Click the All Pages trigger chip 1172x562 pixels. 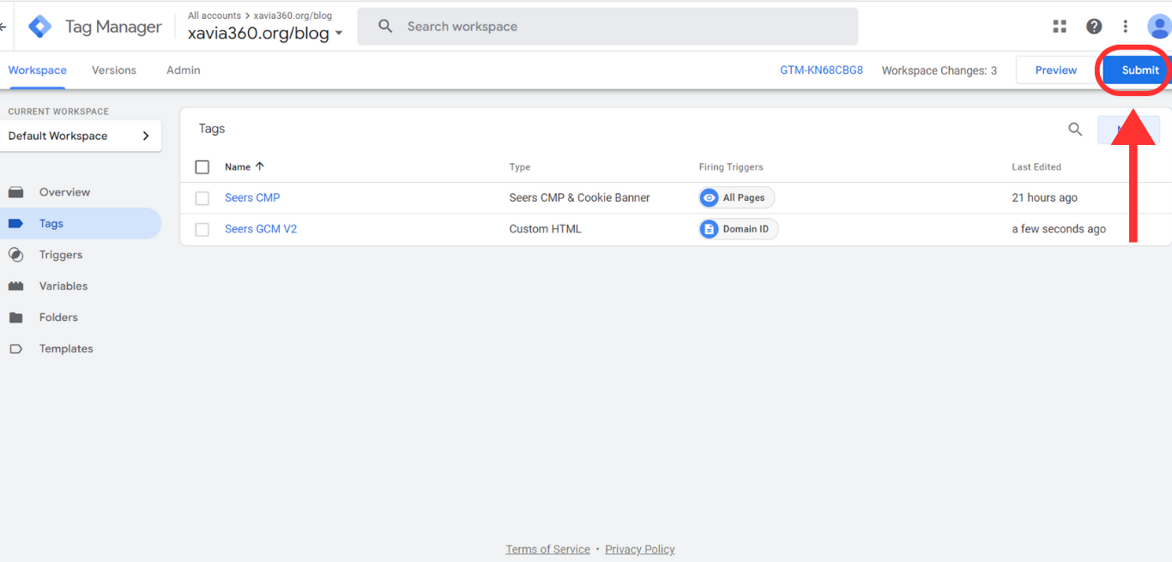click(x=737, y=197)
